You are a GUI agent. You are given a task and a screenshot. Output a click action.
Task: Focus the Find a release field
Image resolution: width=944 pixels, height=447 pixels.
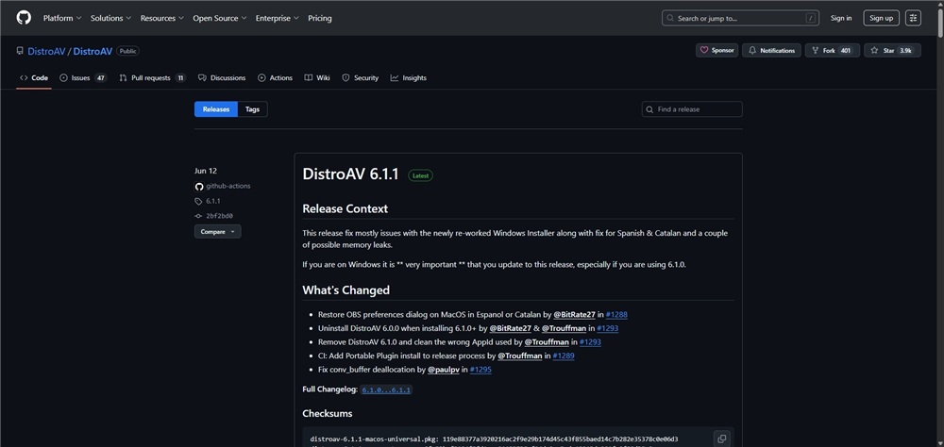click(x=692, y=109)
